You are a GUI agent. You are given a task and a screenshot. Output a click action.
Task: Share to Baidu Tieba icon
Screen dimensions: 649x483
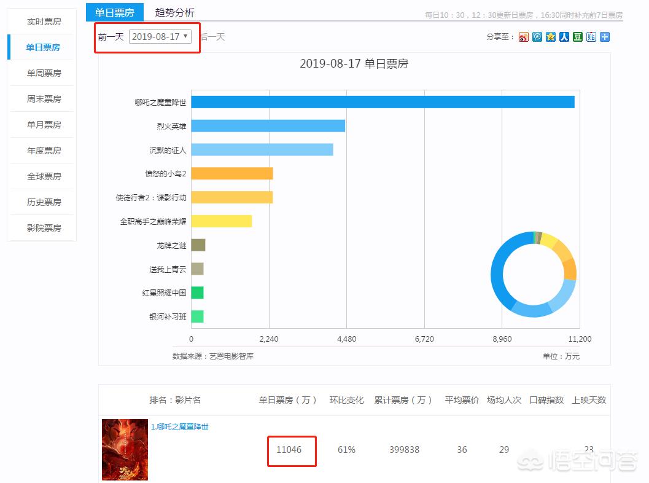(x=591, y=37)
